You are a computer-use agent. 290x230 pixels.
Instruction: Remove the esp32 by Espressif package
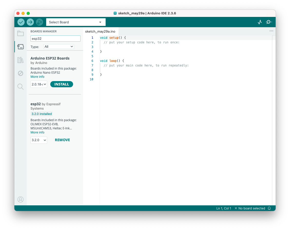point(62,140)
